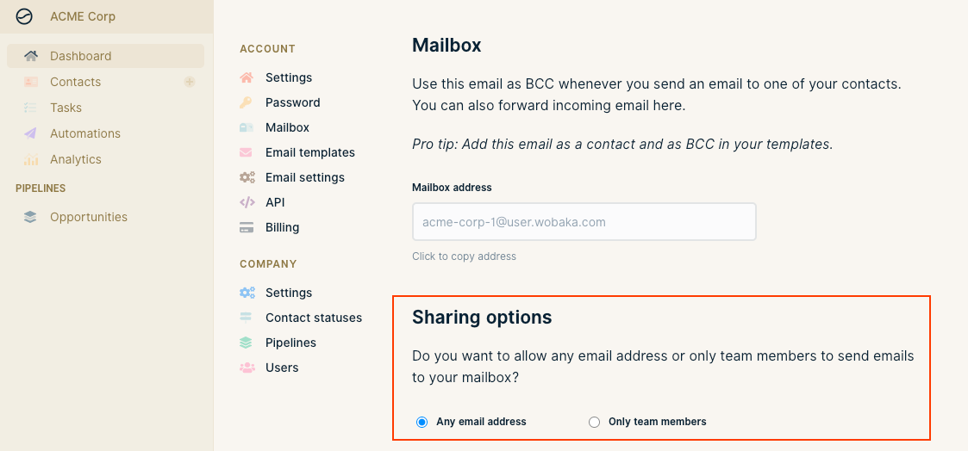Click the Analytics bar chart icon
The image size is (968, 451).
click(30, 159)
